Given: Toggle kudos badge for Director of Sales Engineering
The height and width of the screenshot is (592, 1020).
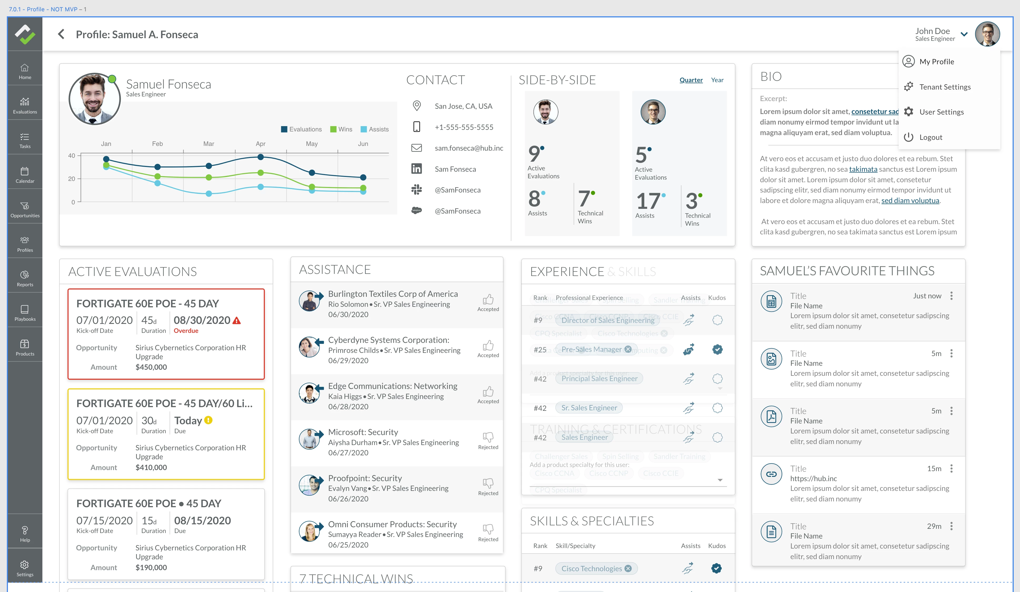Looking at the screenshot, I should click(717, 320).
